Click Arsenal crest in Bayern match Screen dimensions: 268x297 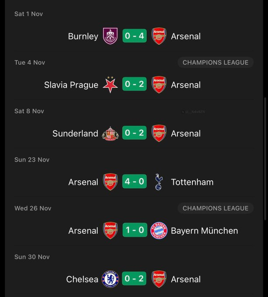click(110, 231)
